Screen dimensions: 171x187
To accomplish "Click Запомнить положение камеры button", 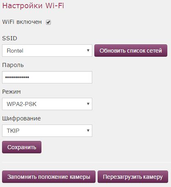I will pyautogui.click(x=49, y=177).
